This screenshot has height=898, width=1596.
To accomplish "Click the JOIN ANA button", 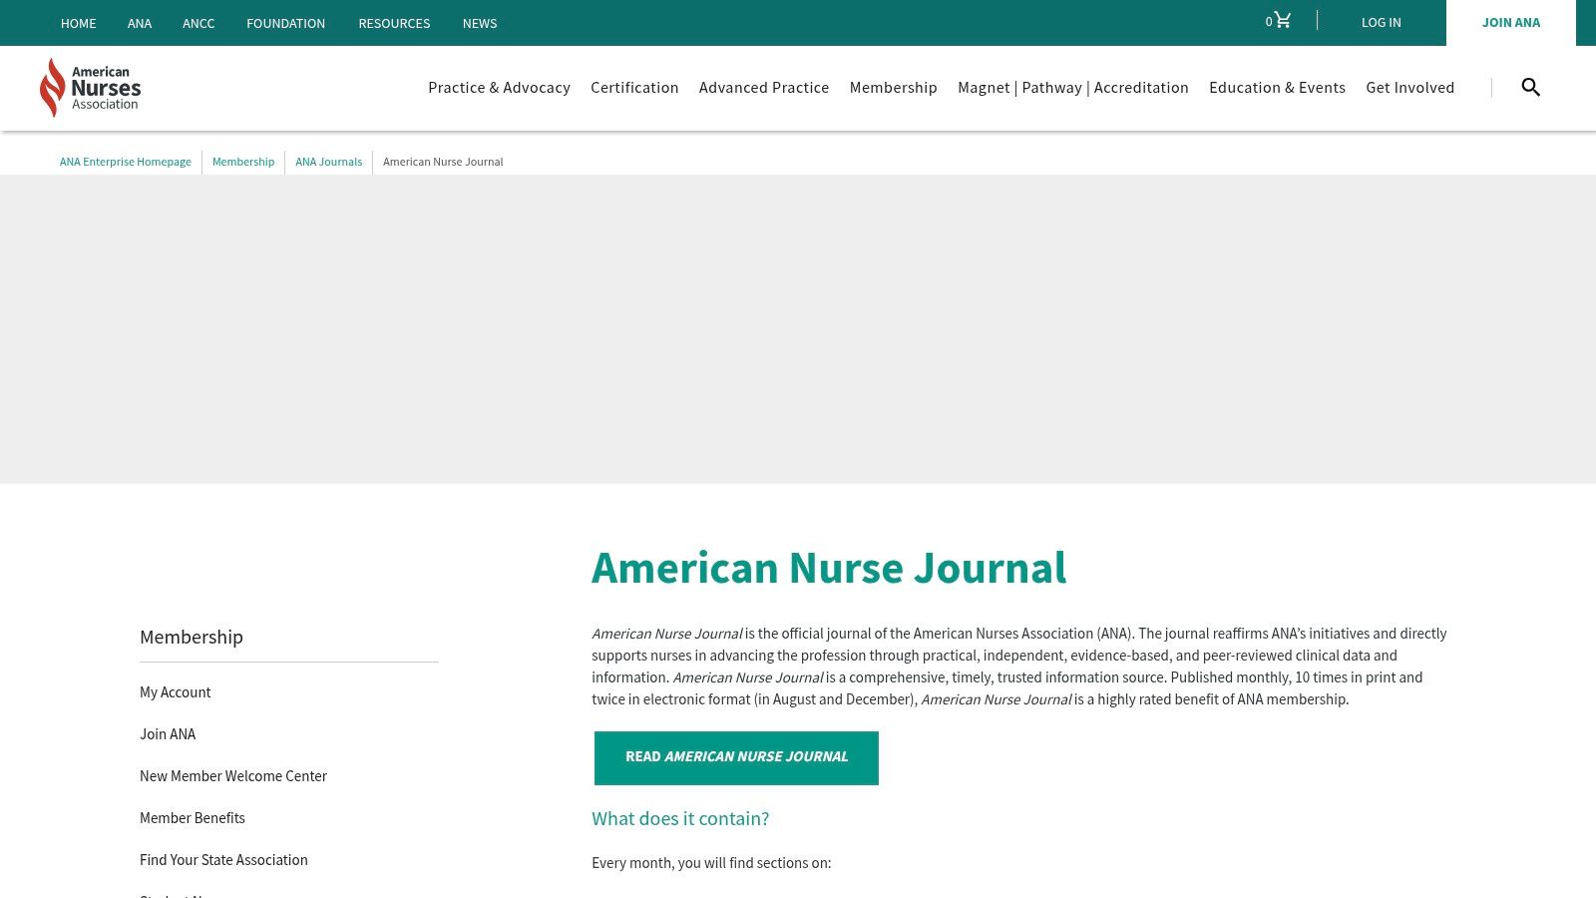I will click(x=1511, y=22).
